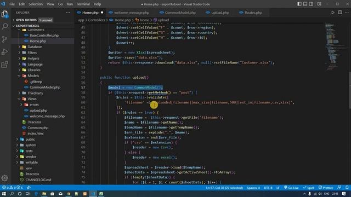Toggle primary side bar layout icon
Image resolution: width=351 pixels, height=197 pixels.
(x=299, y=4)
